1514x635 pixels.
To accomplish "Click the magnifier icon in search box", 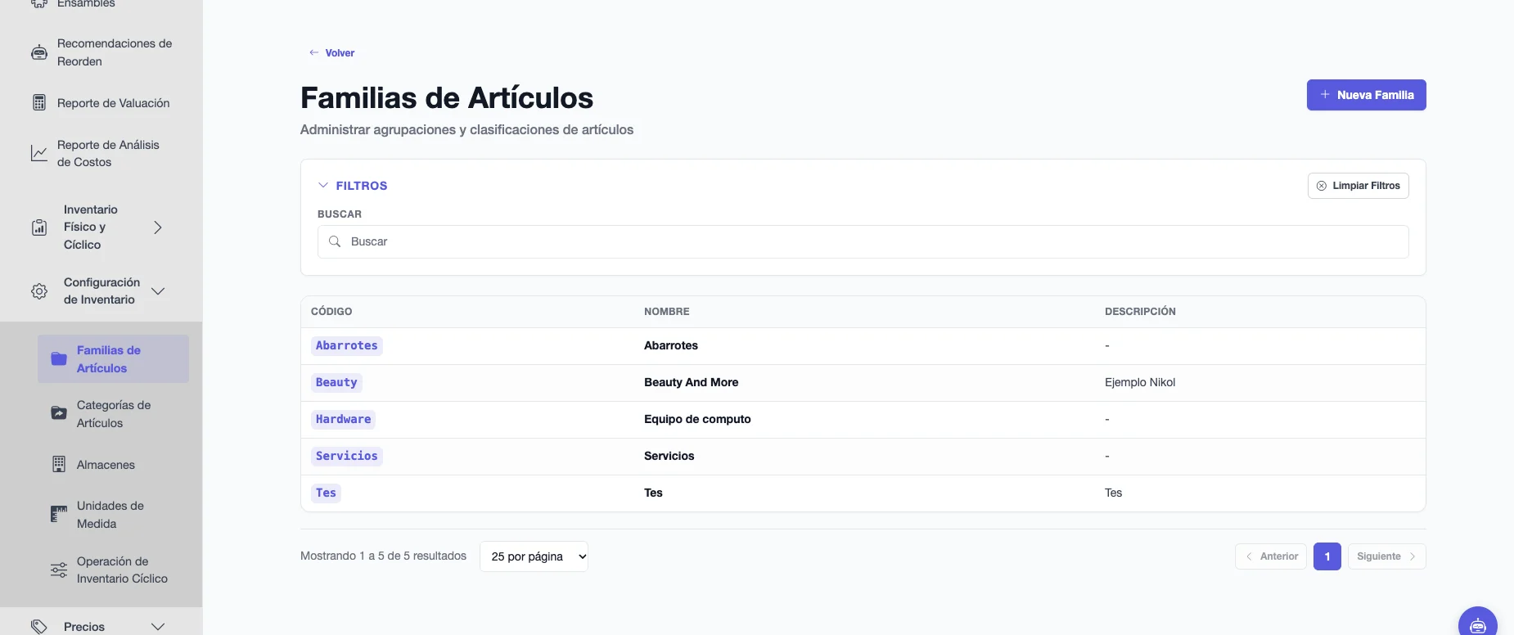I will point(335,241).
